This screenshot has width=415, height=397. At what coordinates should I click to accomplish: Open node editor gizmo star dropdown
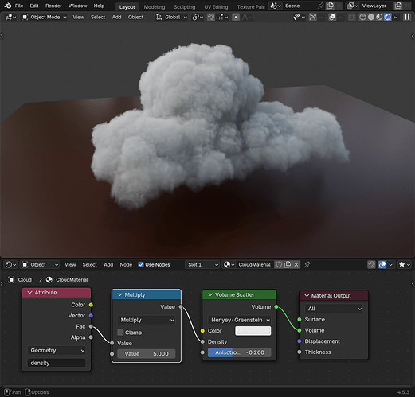point(405,264)
